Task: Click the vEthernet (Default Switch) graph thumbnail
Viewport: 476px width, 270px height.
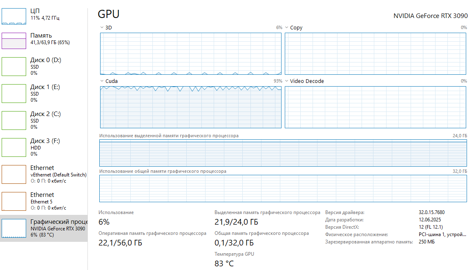Action: (x=14, y=174)
